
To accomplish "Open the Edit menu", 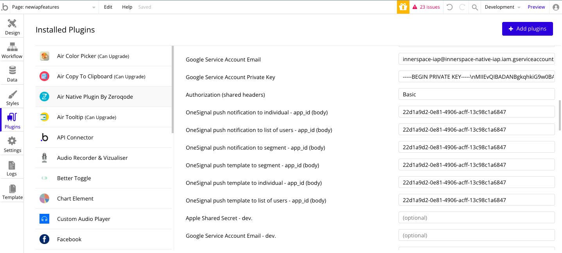I will [x=108, y=7].
